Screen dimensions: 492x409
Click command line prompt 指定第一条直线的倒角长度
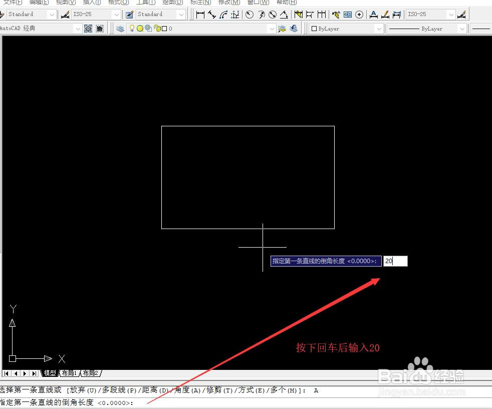coord(47,402)
